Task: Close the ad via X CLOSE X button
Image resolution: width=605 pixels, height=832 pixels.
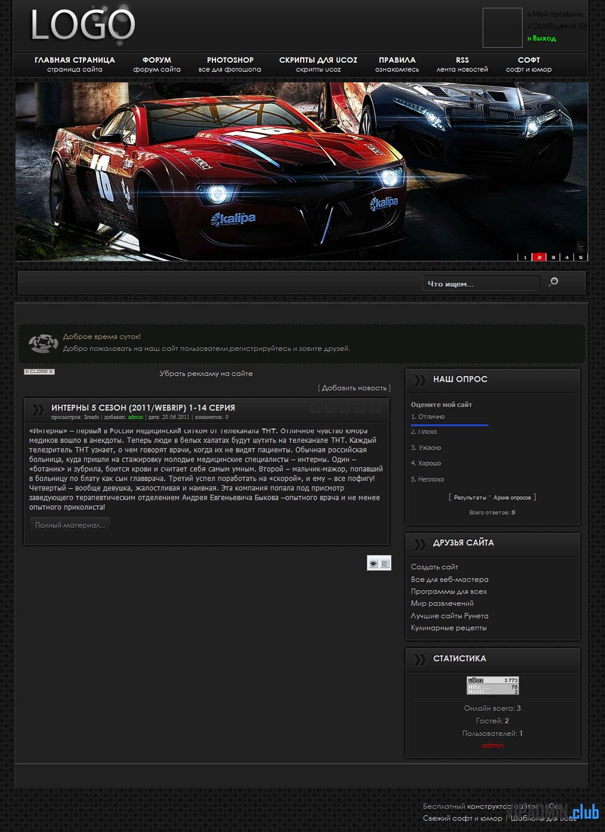Action: click(39, 372)
